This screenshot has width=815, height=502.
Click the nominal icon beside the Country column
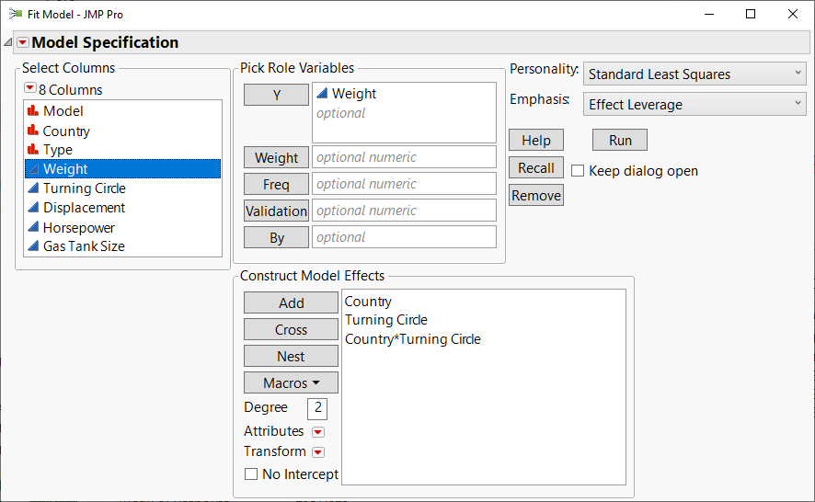33,131
